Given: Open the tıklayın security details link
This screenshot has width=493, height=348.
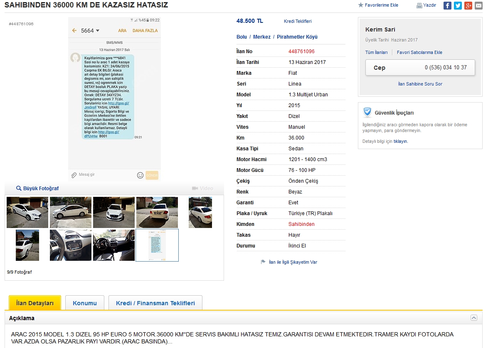Looking at the screenshot, I should pyautogui.click(x=400, y=141).
